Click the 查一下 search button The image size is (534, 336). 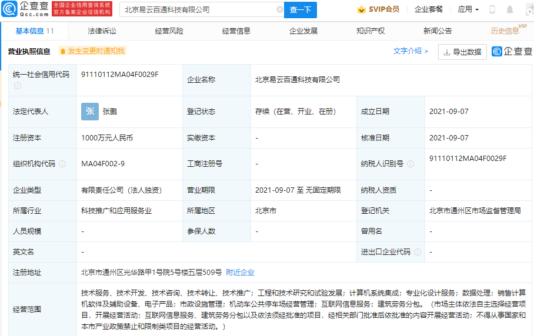click(x=301, y=9)
